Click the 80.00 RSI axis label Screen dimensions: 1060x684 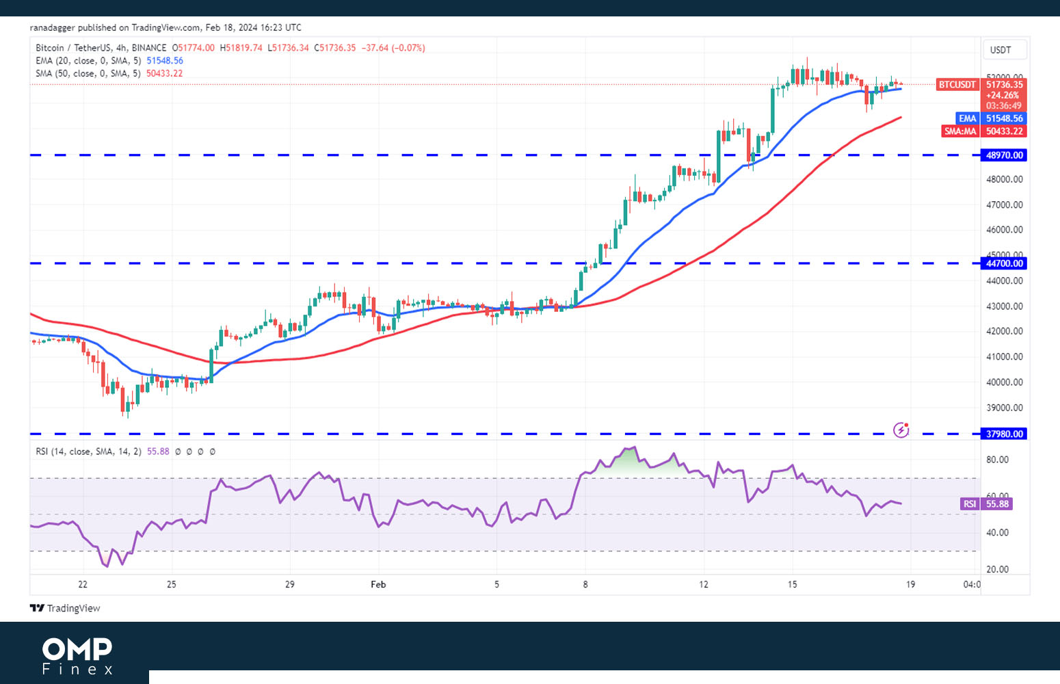pyautogui.click(x=997, y=460)
